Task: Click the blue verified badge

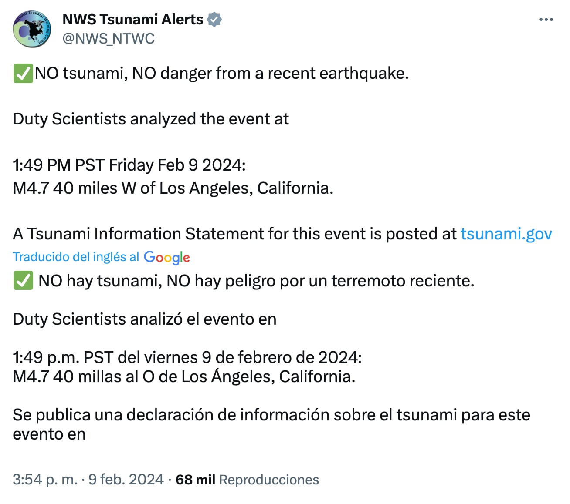Action: (214, 20)
